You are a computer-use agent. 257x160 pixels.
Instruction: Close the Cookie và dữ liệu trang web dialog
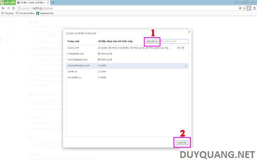(189, 32)
